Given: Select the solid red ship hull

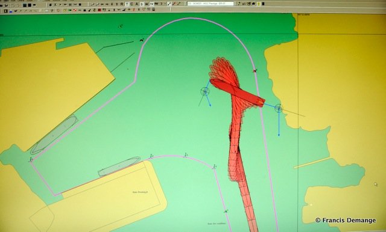Looking at the screenshot, I should coord(237,93).
